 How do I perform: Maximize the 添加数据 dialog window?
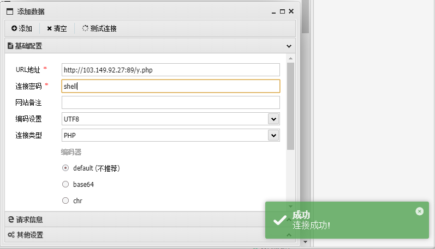pyautogui.click(x=282, y=11)
